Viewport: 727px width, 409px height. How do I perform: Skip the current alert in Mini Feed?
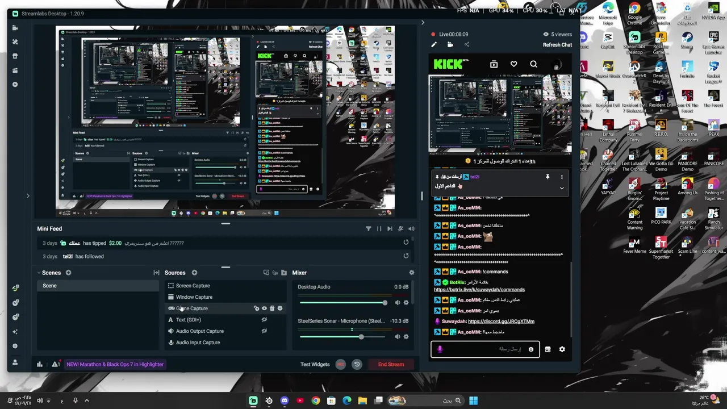pyautogui.click(x=390, y=228)
